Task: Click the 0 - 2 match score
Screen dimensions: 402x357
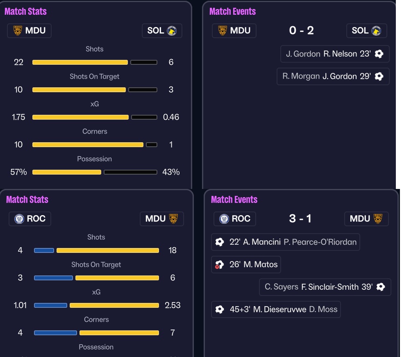Action: (301, 31)
